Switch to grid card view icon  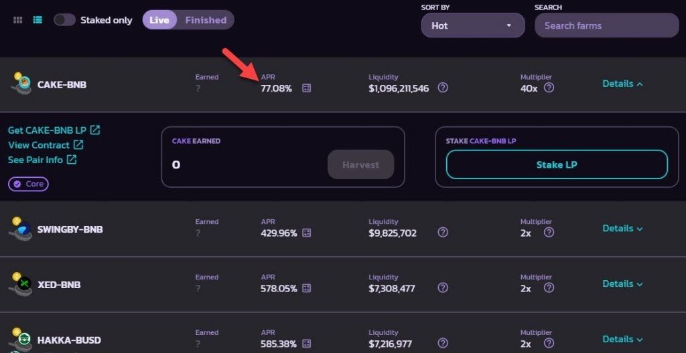[18, 20]
